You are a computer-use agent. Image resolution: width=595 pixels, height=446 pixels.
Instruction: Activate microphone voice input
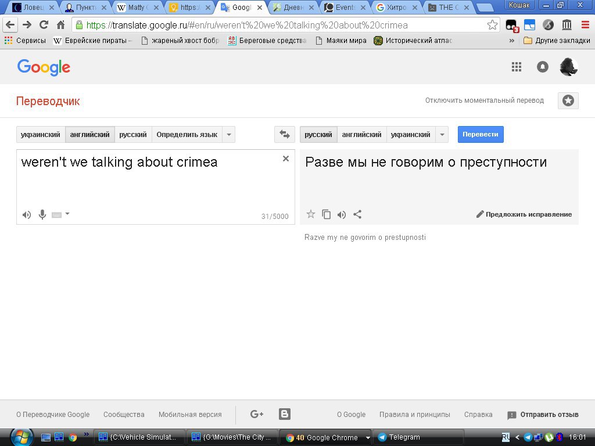point(42,215)
